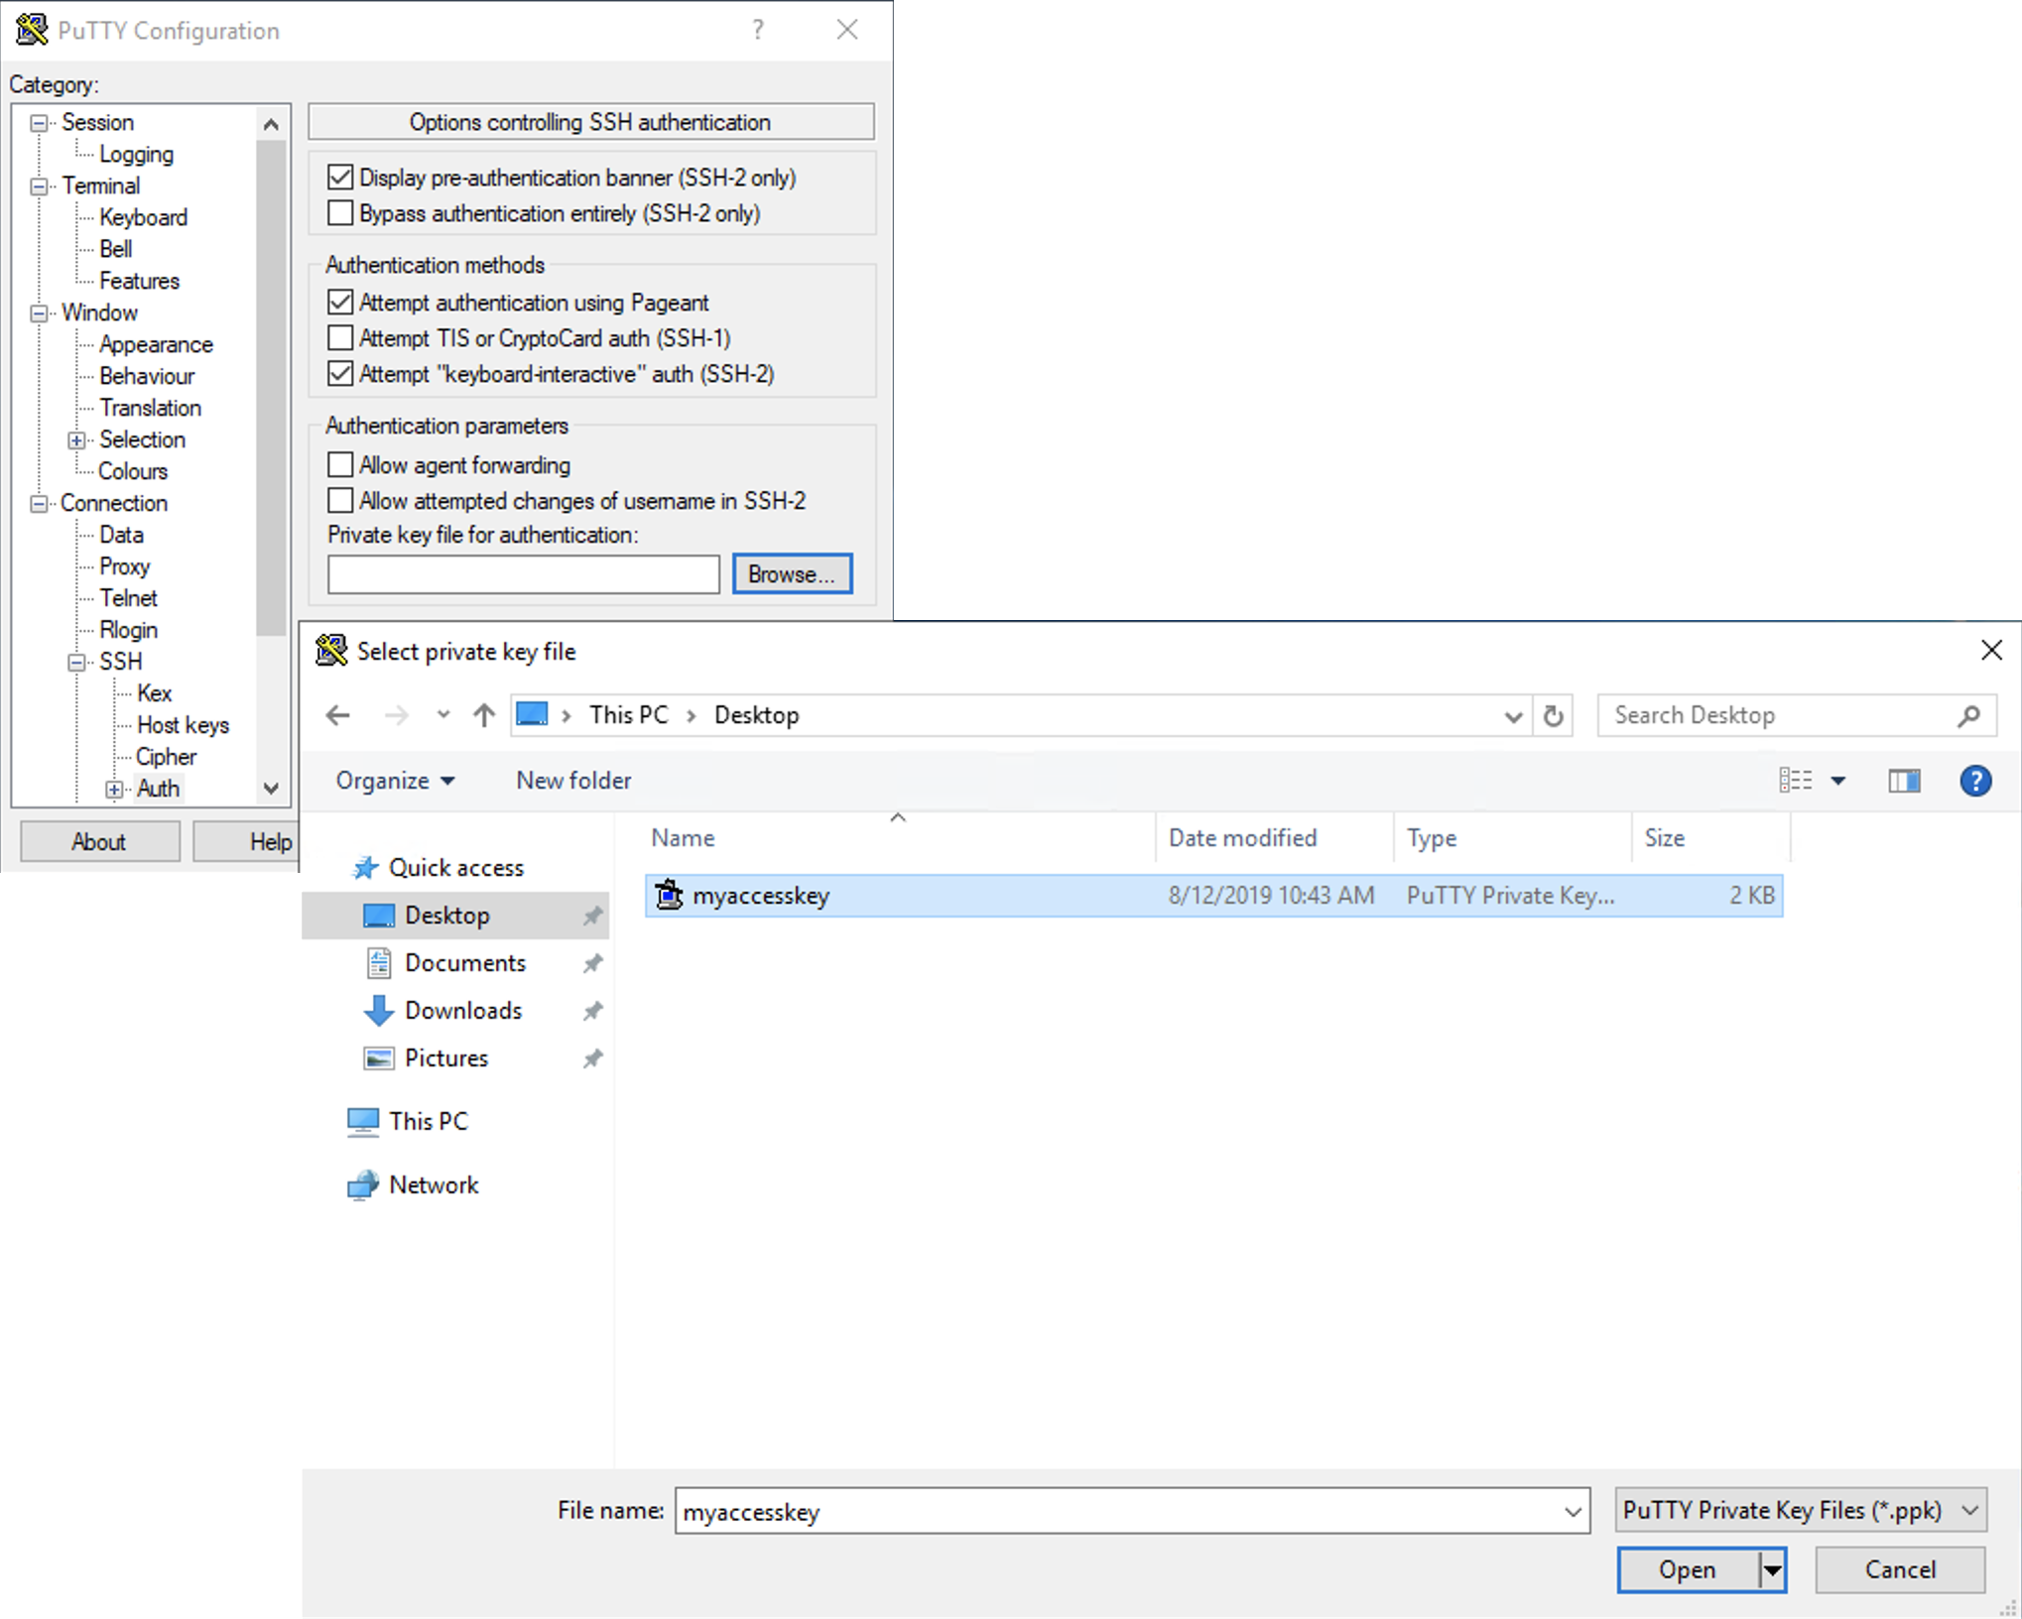The image size is (2022, 1619).
Task: Click the private key file text field
Action: click(x=523, y=574)
